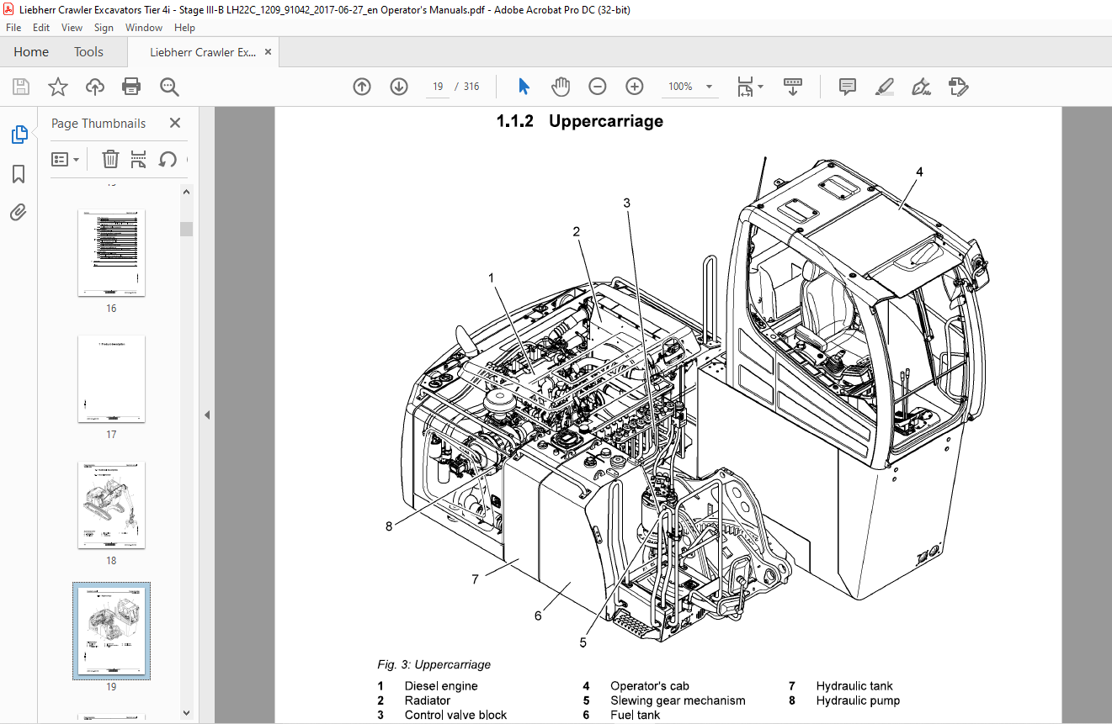Open the Help menu

(184, 28)
